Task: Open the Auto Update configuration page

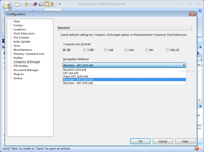Action: [x=22, y=42]
